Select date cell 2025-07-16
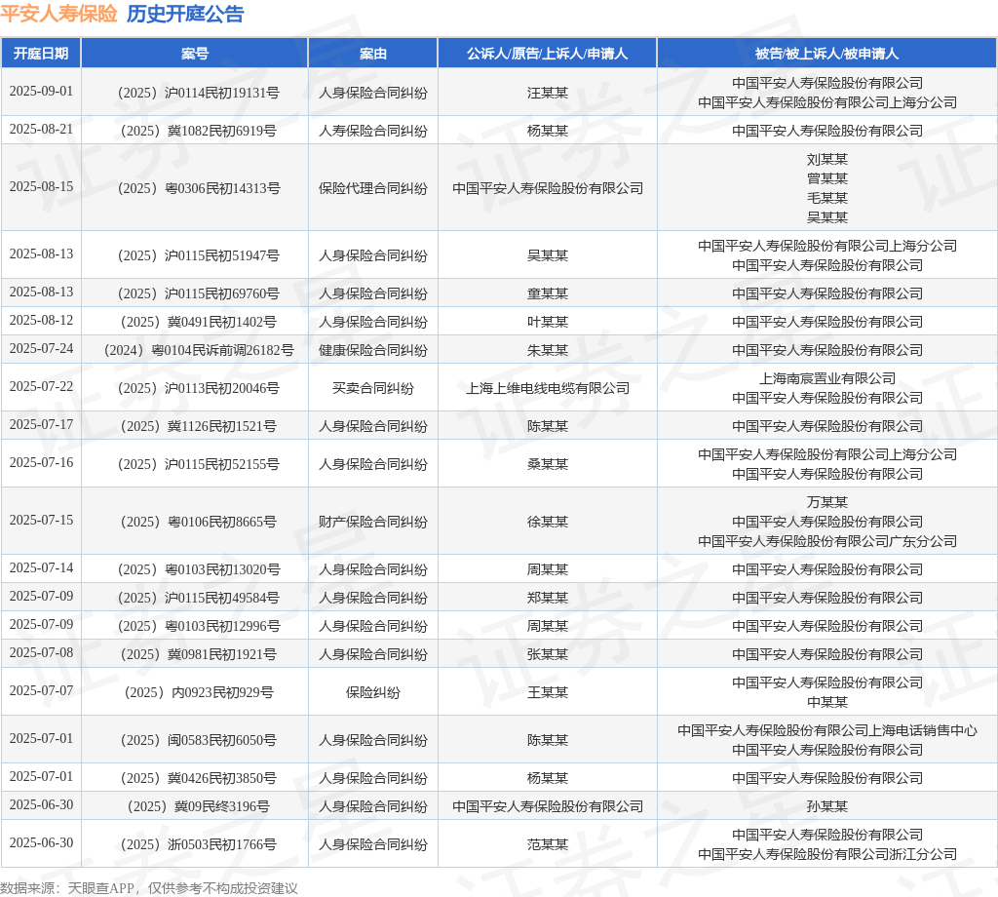The width and height of the screenshot is (998, 897). [41, 463]
